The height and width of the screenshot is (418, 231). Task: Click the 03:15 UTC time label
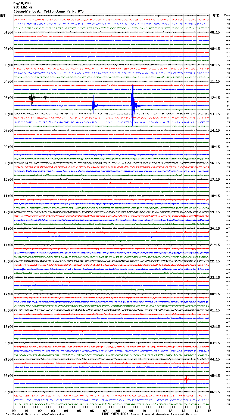[x=215, y=343]
